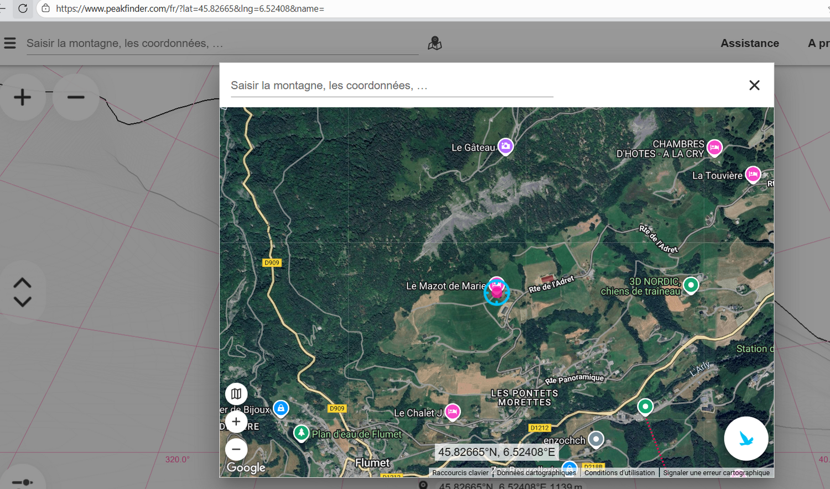Focus the search field inside the map dialog
The height and width of the screenshot is (489, 830).
click(x=392, y=86)
